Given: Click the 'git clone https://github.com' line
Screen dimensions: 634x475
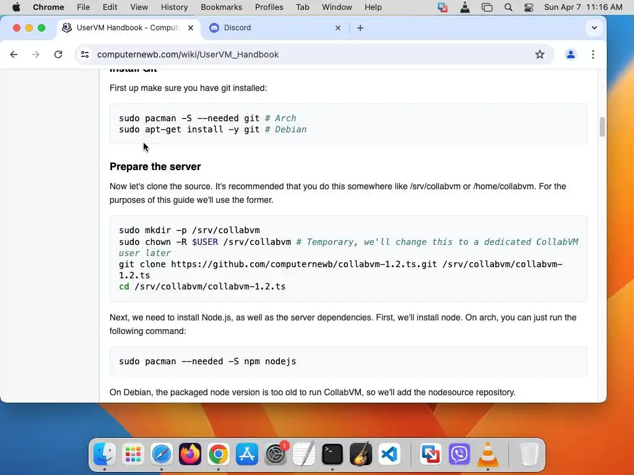Looking at the screenshot, I should (341, 270).
